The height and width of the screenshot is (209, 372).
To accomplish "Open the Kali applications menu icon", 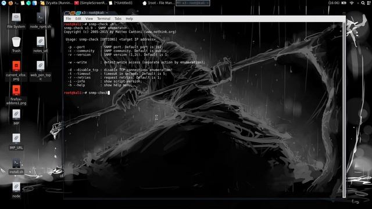I will [x=3, y=3].
